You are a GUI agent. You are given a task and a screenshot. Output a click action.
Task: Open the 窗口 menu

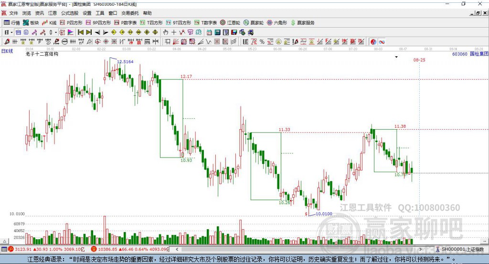113,13
